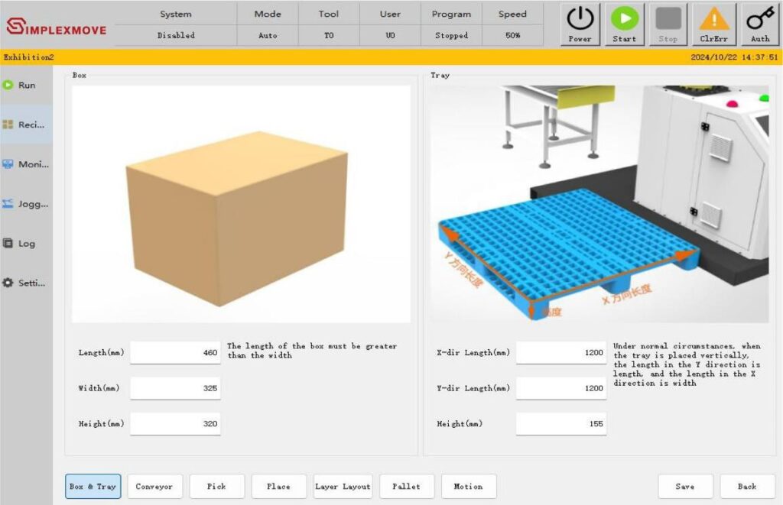This screenshot has width=783, height=505.
Task: Open the Layer Layout tab
Action: tap(342, 487)
